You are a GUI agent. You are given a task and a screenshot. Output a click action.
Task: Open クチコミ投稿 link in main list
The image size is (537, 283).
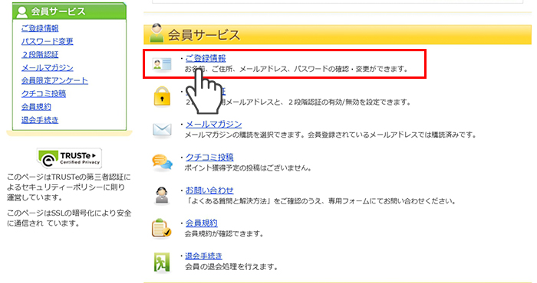209,157
